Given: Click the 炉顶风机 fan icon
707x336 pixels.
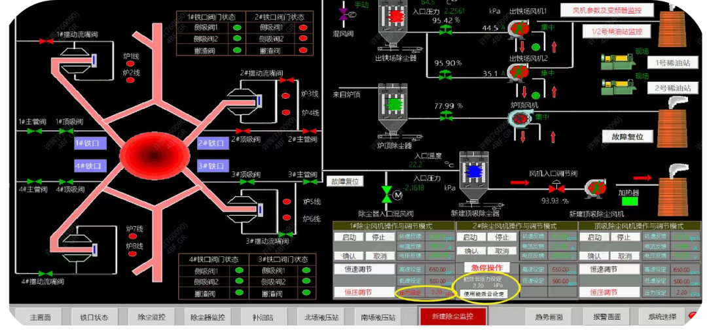Looking at the screenshot, I should point(520,118).
